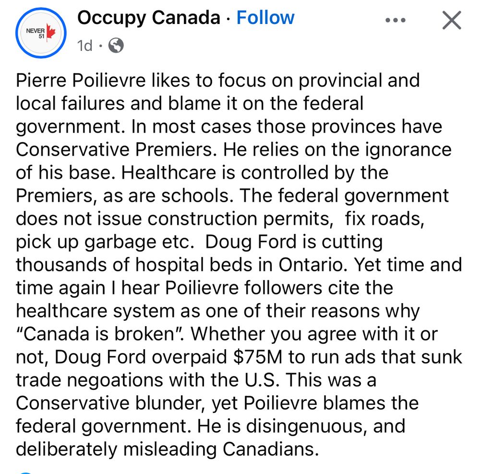Click the blue circular avatar ring

pyautogui.click(x=41, y=9)
